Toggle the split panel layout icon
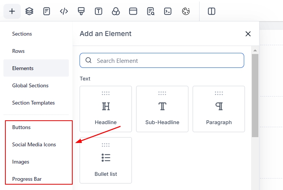The height and width of the screenshot is (190, 283). coord(211,11)
